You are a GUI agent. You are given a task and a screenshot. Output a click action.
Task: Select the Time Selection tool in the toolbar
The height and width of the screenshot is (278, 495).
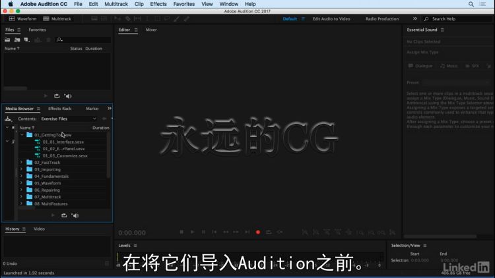[x=147, y=18]
